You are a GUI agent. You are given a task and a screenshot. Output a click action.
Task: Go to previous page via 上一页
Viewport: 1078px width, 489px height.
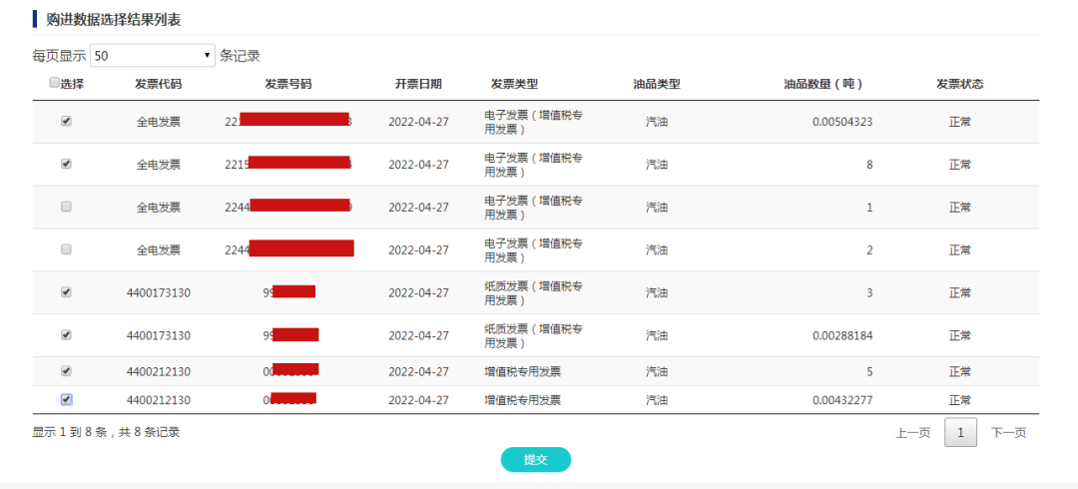912,433
